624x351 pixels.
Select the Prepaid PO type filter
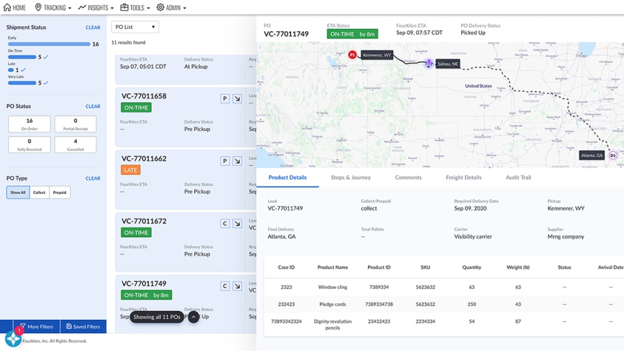tap(60, 193)
